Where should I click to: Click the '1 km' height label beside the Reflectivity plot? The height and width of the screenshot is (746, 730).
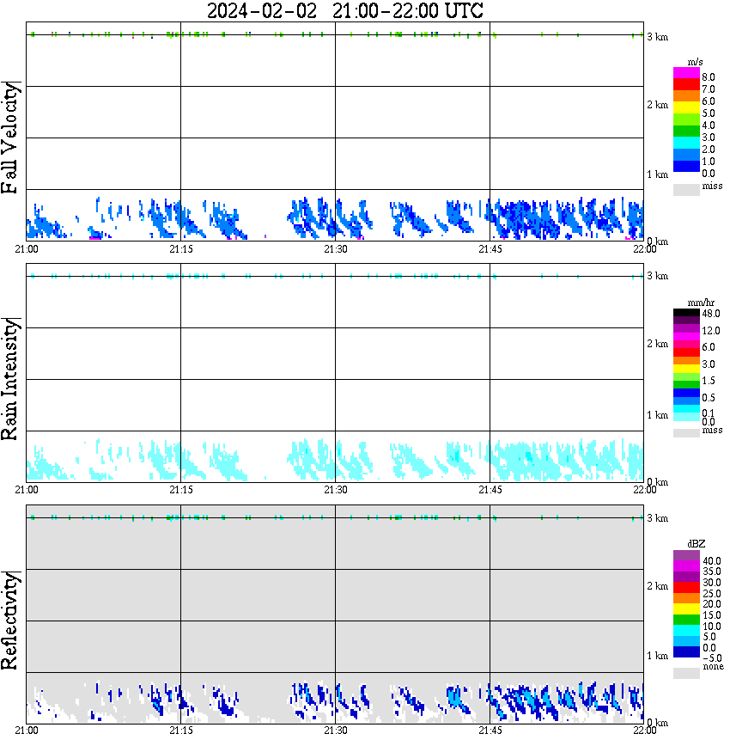(x=658, y=656)
